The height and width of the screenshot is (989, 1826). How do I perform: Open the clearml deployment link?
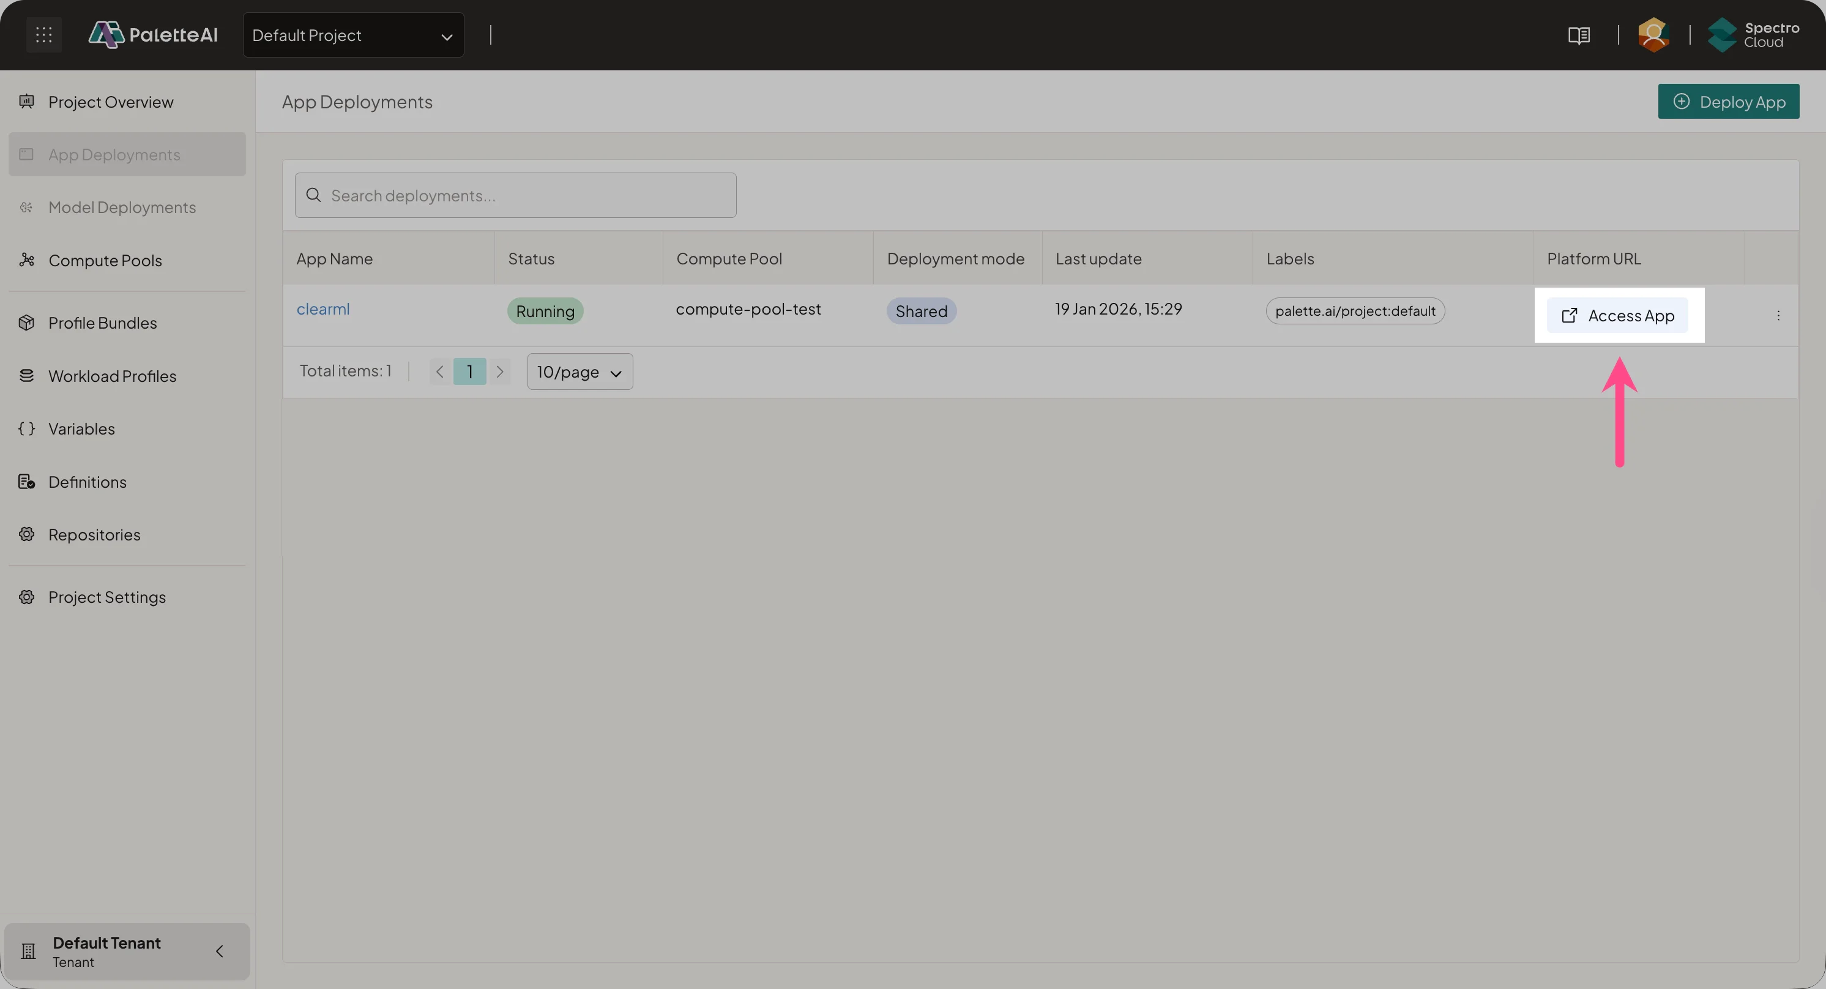click(323, 308)
